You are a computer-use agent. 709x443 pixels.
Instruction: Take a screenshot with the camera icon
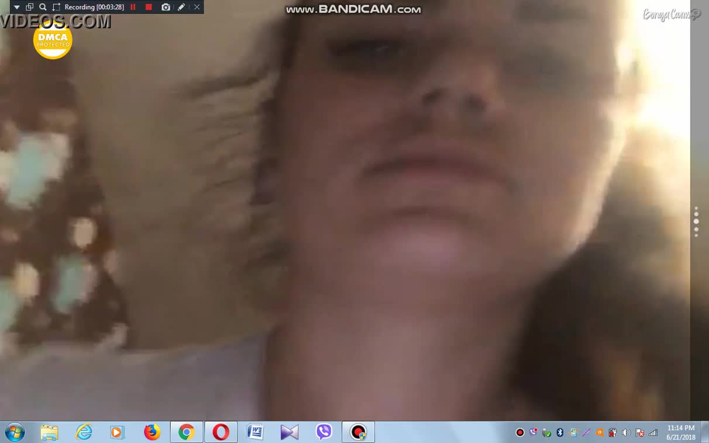pos(166,7)
